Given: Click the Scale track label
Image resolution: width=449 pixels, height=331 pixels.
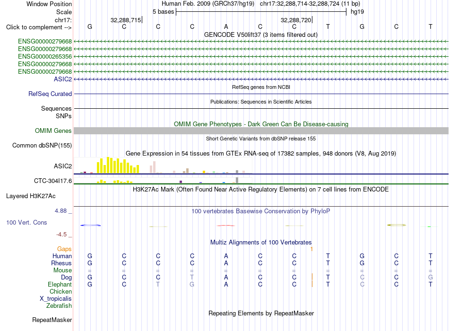Looking at the screenshot, I should pyautogui.click(x=64, y=12).
